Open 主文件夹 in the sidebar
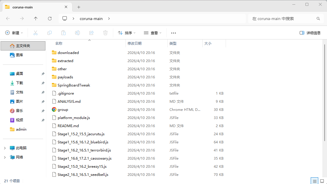This screenshot has width=327, height=184. click(23, 46)
